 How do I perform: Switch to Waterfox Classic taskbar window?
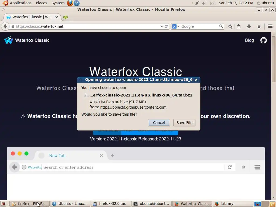click(x=192, y=204)
